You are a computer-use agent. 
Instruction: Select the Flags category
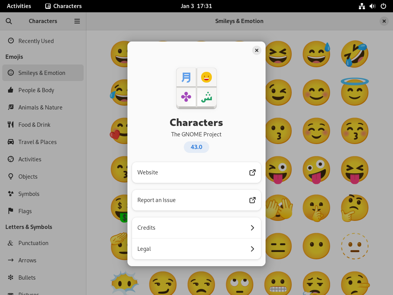tap(43, 211)
